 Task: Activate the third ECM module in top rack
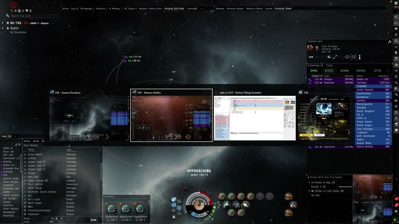click(x=241, y=197)
